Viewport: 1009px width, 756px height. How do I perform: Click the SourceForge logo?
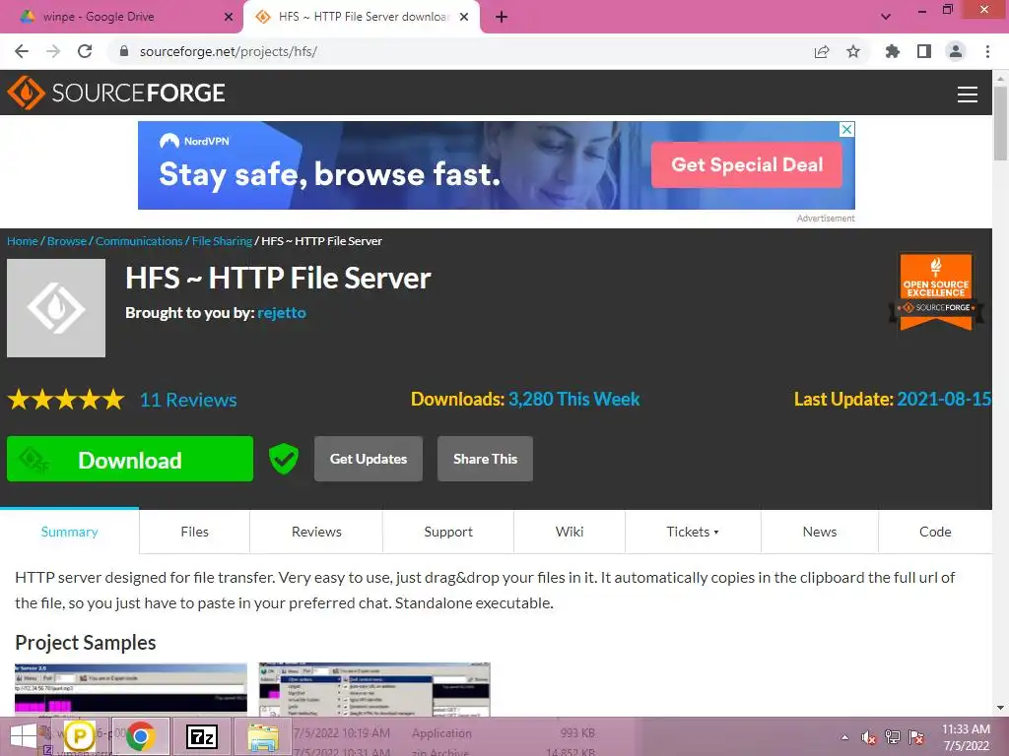[116, 93]
